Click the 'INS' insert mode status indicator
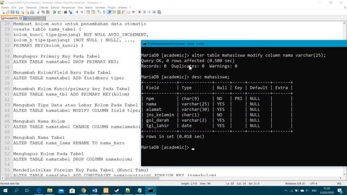The height and width of the screenshot is (195, 347). tap(339, 184)
